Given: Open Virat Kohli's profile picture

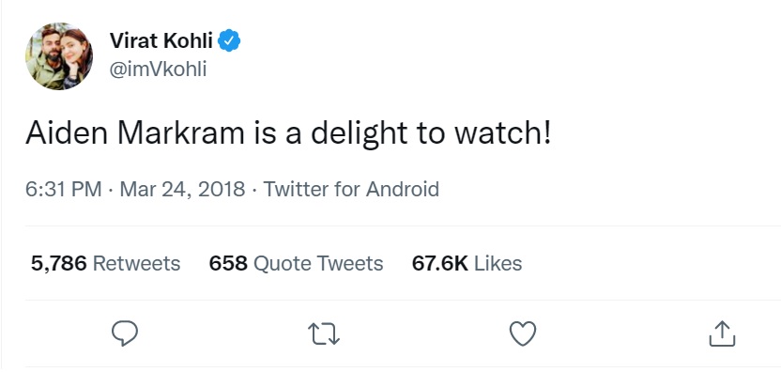Looking at the screenshot, I should click(59, 56).
